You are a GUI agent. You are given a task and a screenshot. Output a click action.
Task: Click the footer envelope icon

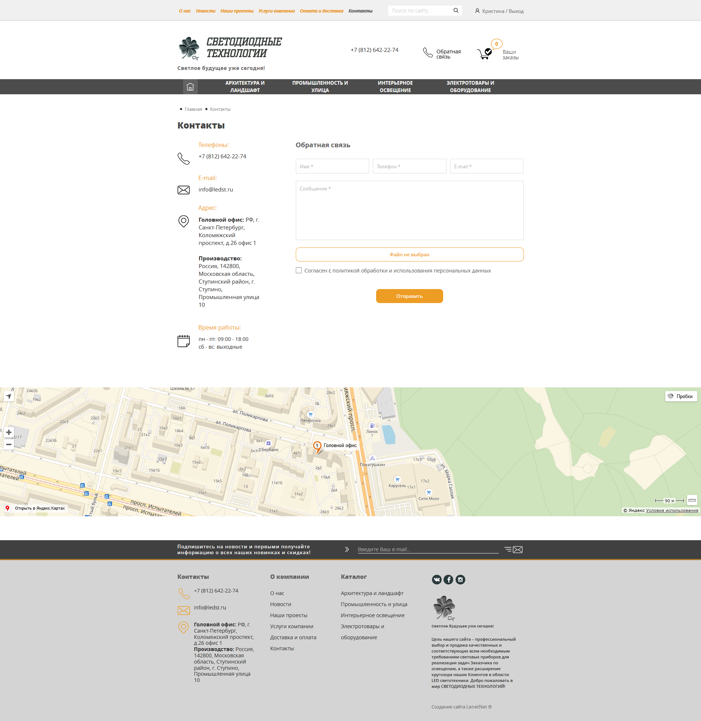[183, 611]
